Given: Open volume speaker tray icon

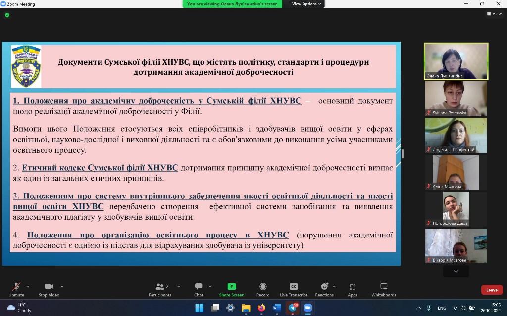Looking at the screenshot, I should (x=463, y=308).
